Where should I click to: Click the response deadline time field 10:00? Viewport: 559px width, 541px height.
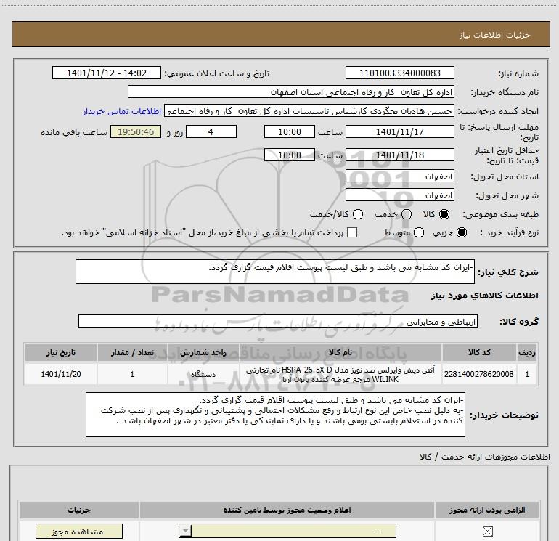290,132
